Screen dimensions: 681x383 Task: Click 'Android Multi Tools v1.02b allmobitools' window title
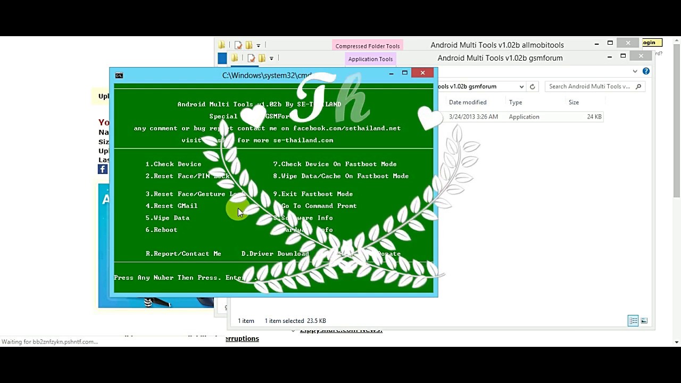click(x=497, y=45)
